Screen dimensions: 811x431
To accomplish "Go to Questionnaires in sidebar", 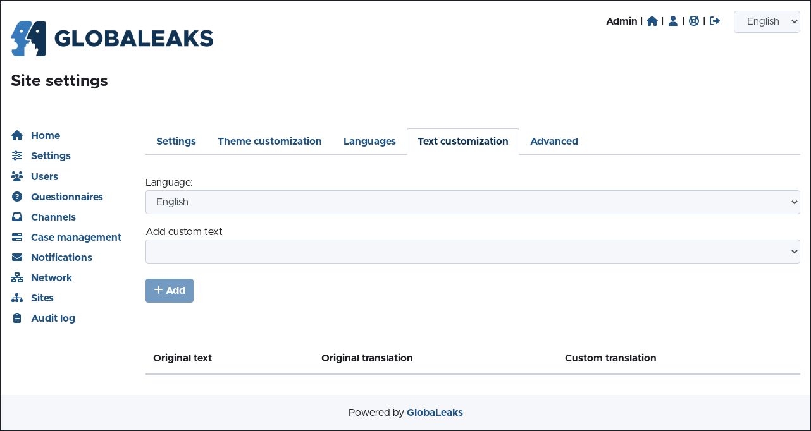I will (66, 197).
